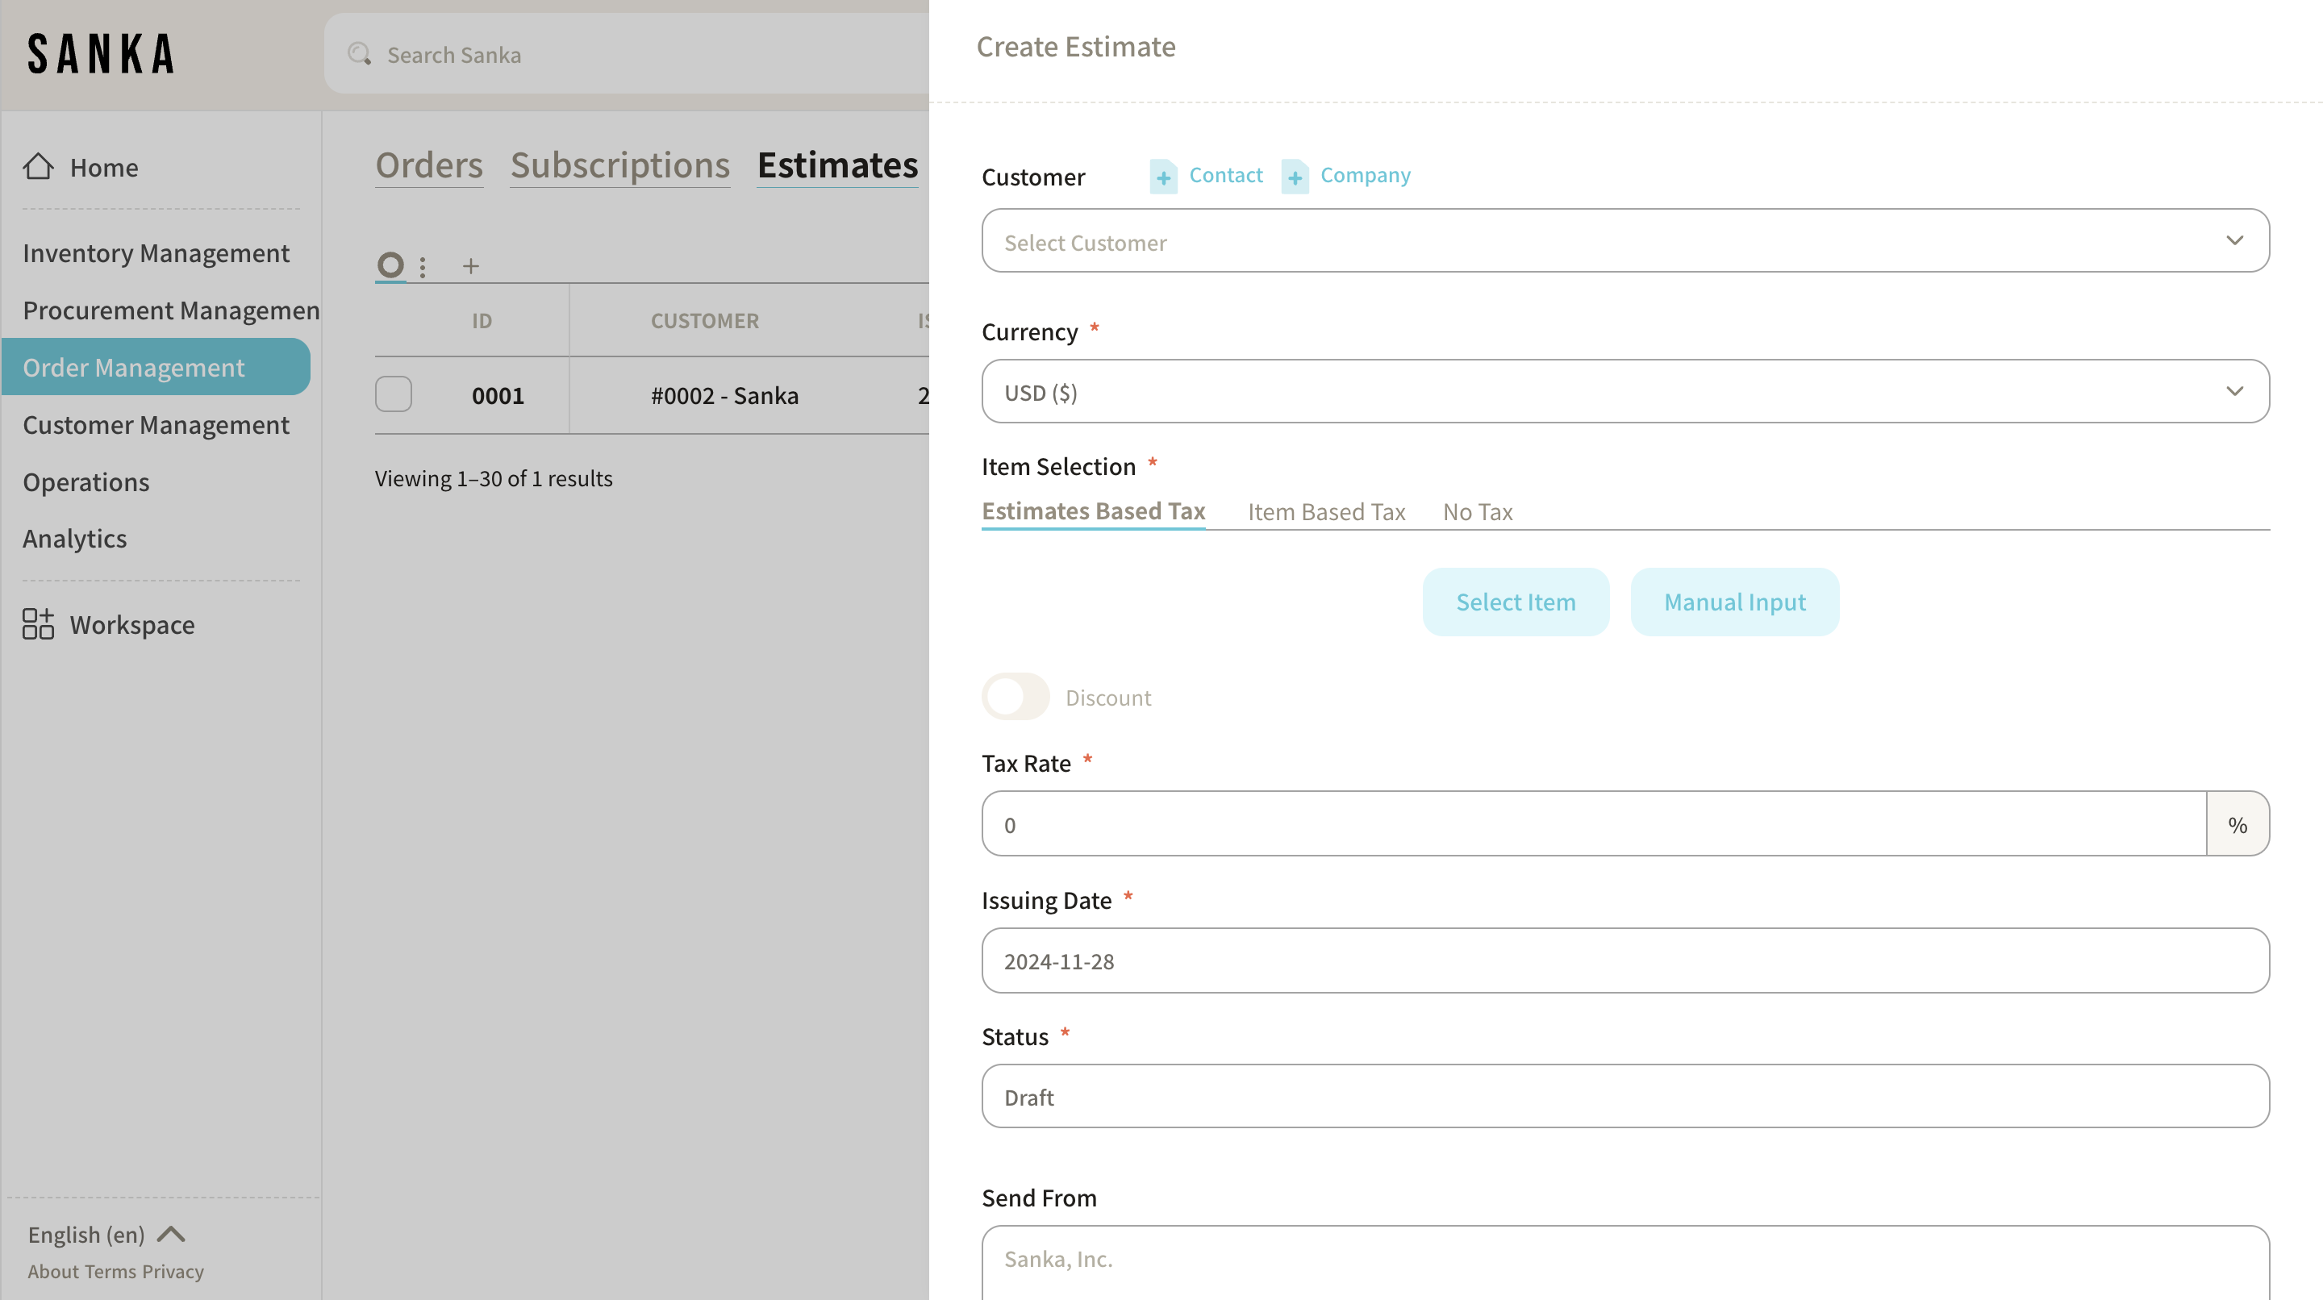This screenshot has height=1300, width=2323.
Task: Open the three-dot view options menu
Action: coord(423,266)
